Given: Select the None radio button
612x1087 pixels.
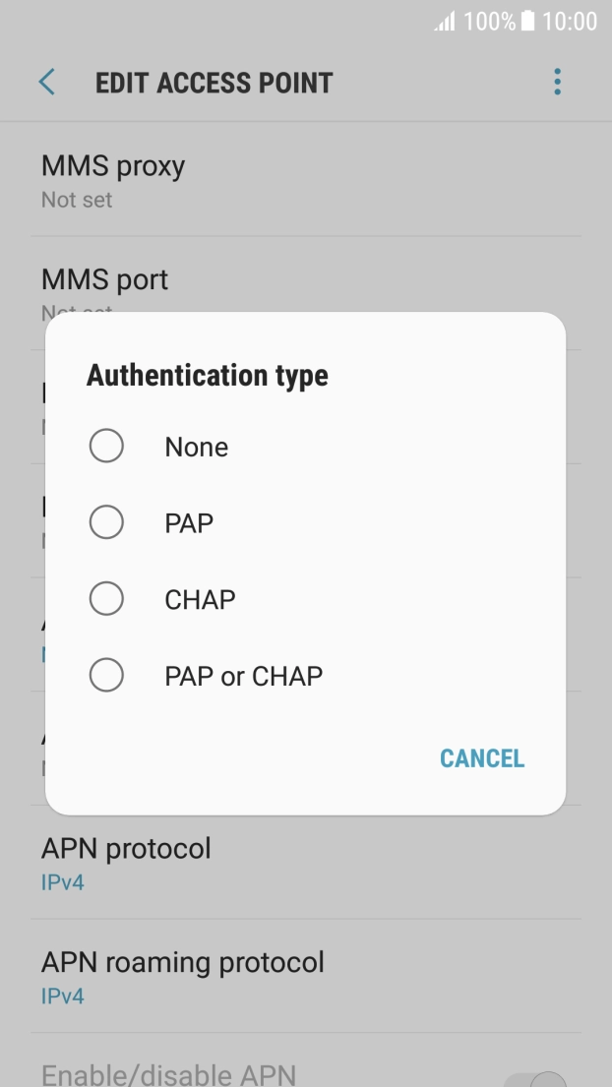Looking at the screenshot, I should [x=106, y=447].
